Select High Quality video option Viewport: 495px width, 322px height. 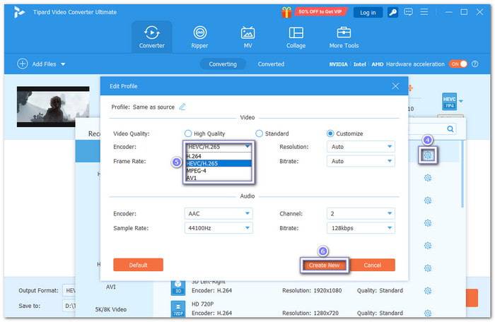tap(204, 133)
